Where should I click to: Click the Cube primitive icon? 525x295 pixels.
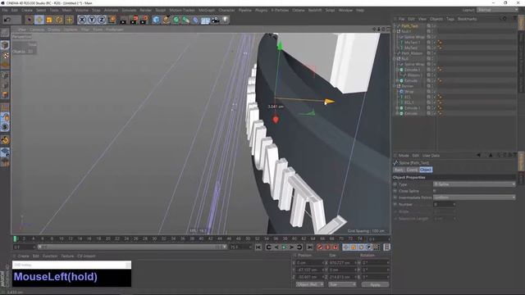pos(156,20)
